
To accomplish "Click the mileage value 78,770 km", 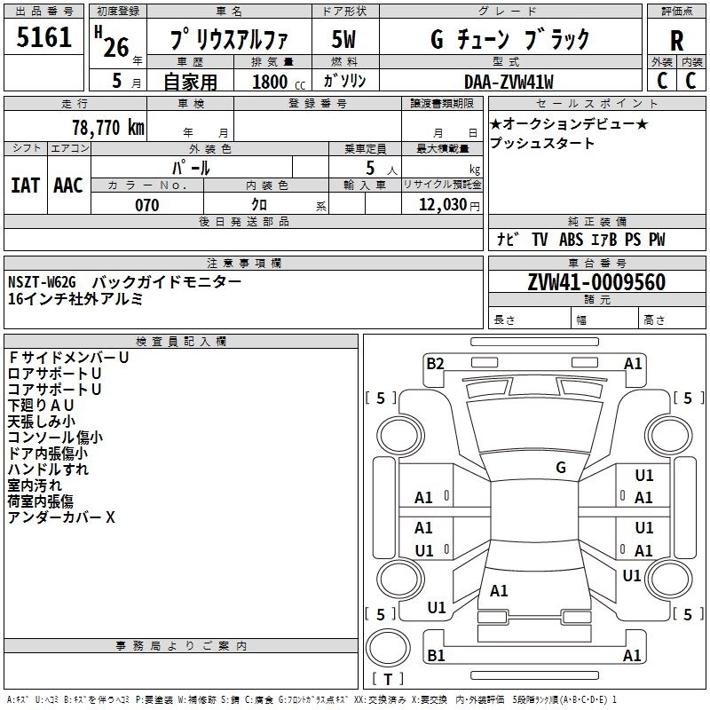I will coord(108,128).
